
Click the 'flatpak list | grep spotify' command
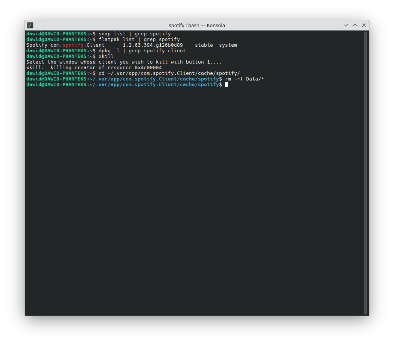pos(139,40)
